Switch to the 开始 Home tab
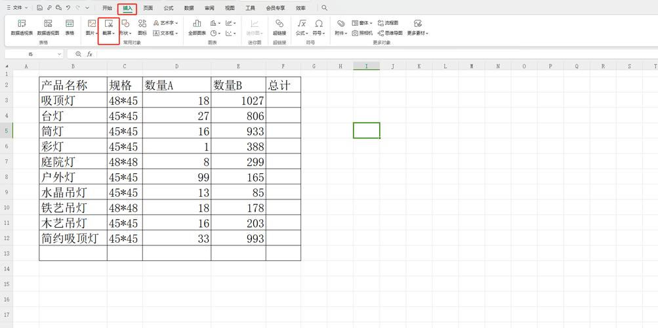The height and width of the screenshot is (328, 658). (107, 8)
